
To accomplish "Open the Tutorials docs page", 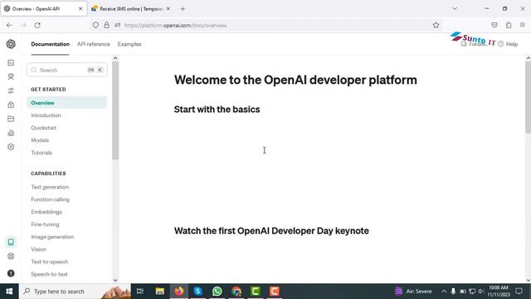I will [x=41, y=153].
